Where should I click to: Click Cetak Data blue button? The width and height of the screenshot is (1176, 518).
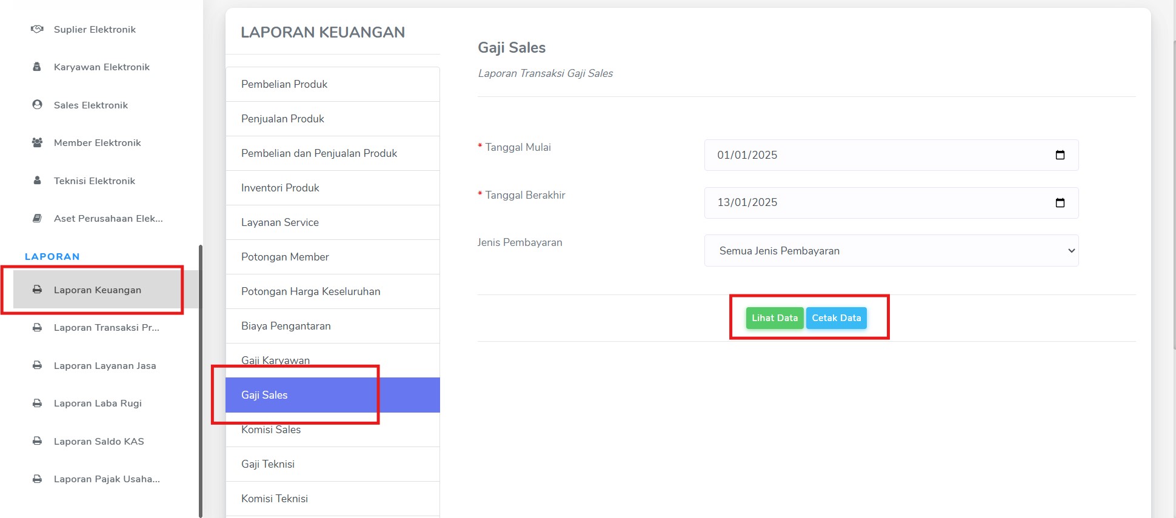(837, 318)
